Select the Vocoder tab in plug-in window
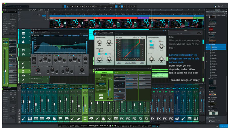This screenshot has height=130, width=230. click(x=111, y=32)
